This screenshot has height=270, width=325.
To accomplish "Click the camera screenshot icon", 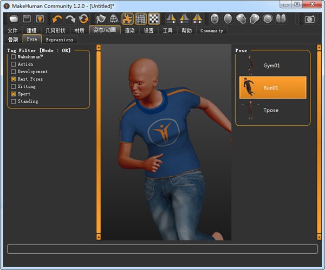I will pos(310,19).
